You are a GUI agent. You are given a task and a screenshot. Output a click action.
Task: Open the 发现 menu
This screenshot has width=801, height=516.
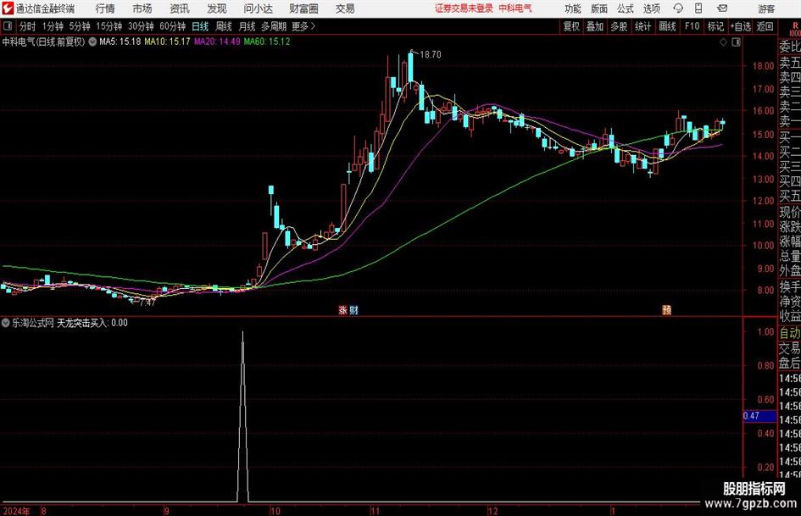tap(217, 8)
